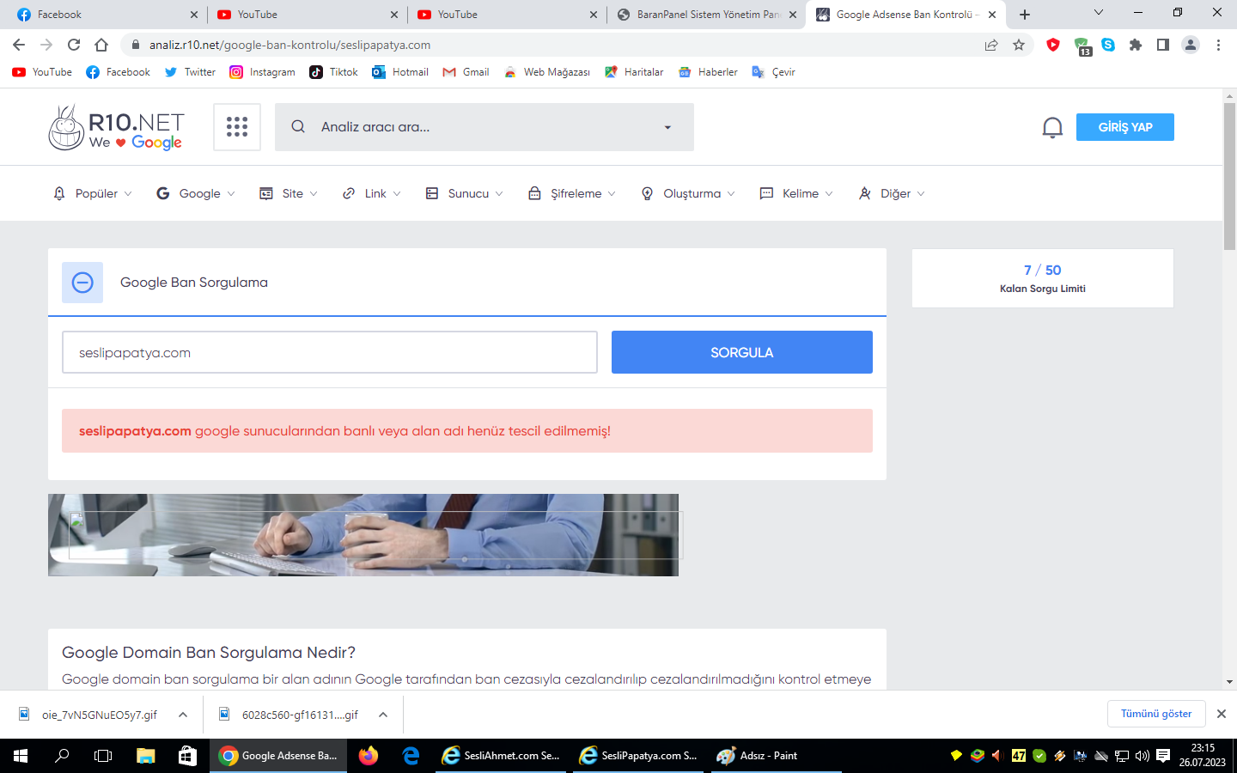Open the Action Center notification icon

[1163, 756]
